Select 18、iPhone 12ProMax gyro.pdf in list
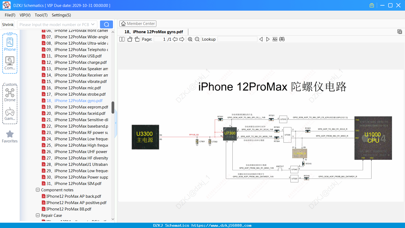The height and width of the screenshot is (228, 405). (72, 101)
